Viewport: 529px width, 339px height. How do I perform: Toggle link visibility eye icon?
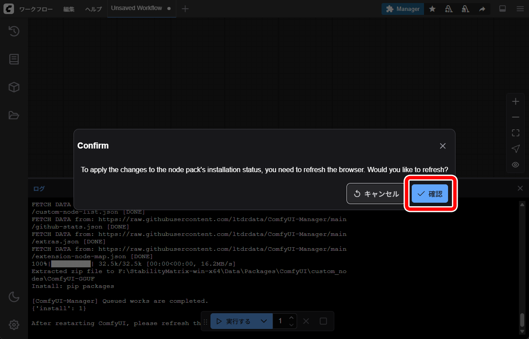click(515, 165)
